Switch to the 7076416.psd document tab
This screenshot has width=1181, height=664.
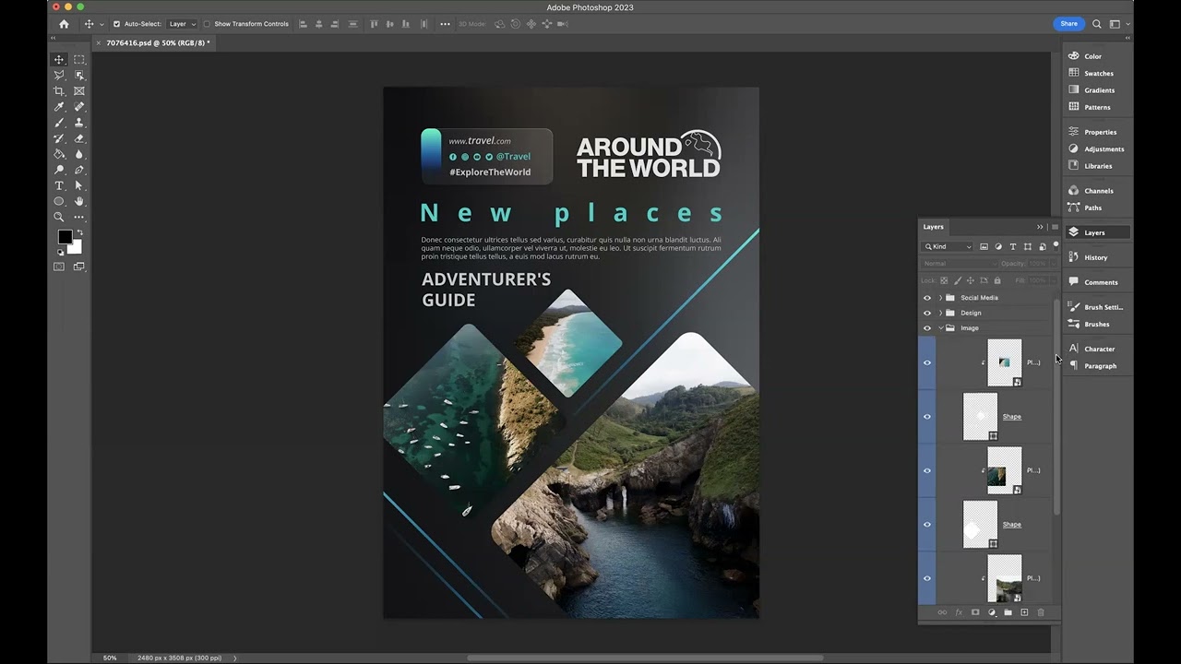(x=158, y=42)
